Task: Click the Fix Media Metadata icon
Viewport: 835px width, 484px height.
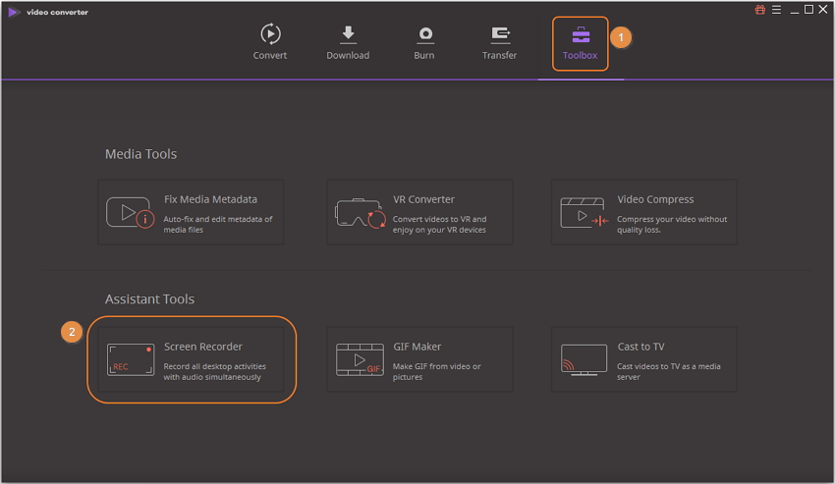Action: [x=130, y=212]
